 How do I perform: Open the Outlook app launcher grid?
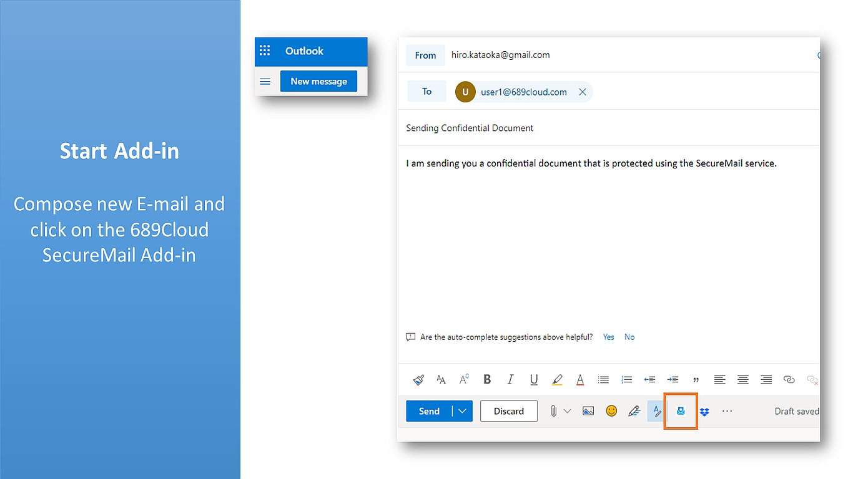point(265,51)
